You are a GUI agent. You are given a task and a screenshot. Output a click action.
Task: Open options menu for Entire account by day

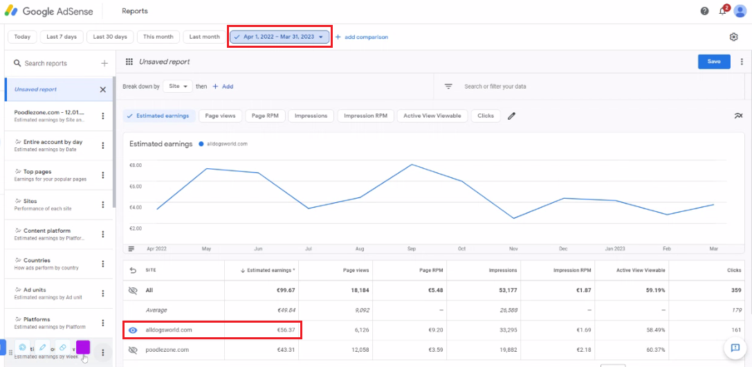pyautogui.click(x=102, y=145)
